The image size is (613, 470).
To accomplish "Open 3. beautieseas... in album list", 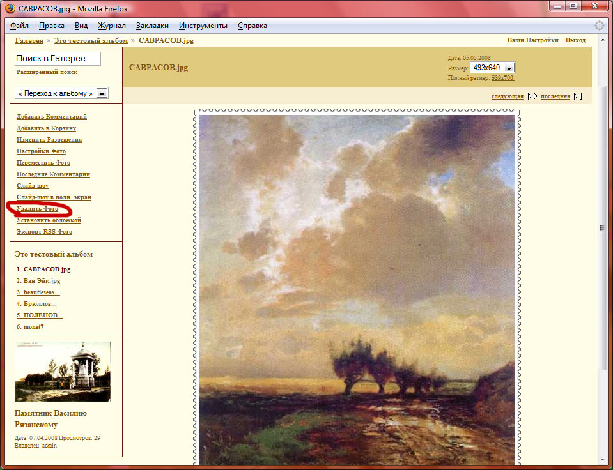I will pyautogui.click(x=38, y=292).
